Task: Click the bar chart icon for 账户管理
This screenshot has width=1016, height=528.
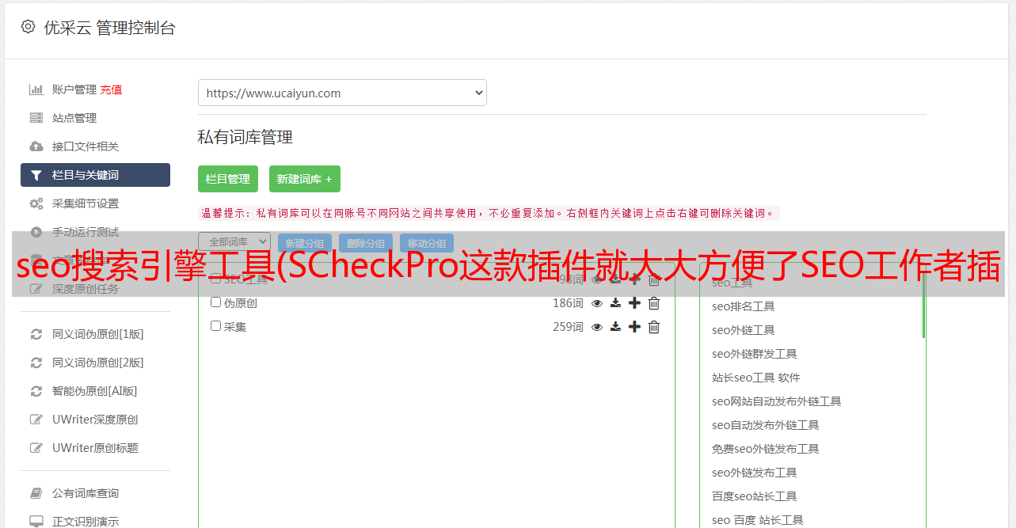Action: [36, 89]
